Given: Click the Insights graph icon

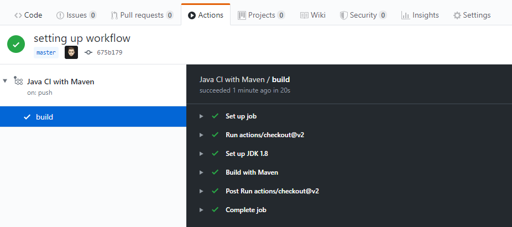Looking at the screenshot, I should click(x=405, y=15).
